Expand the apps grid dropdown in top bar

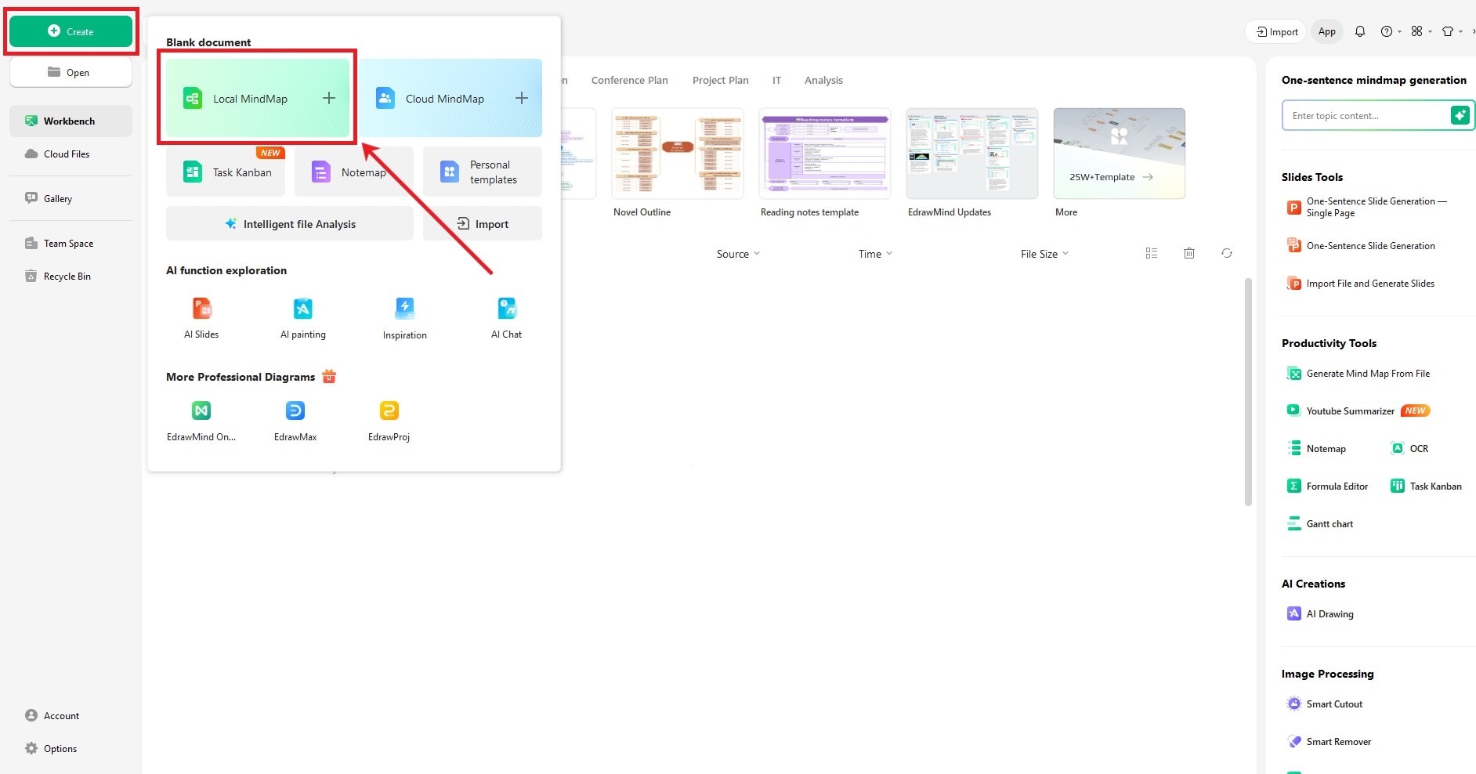pos(1421,31)
